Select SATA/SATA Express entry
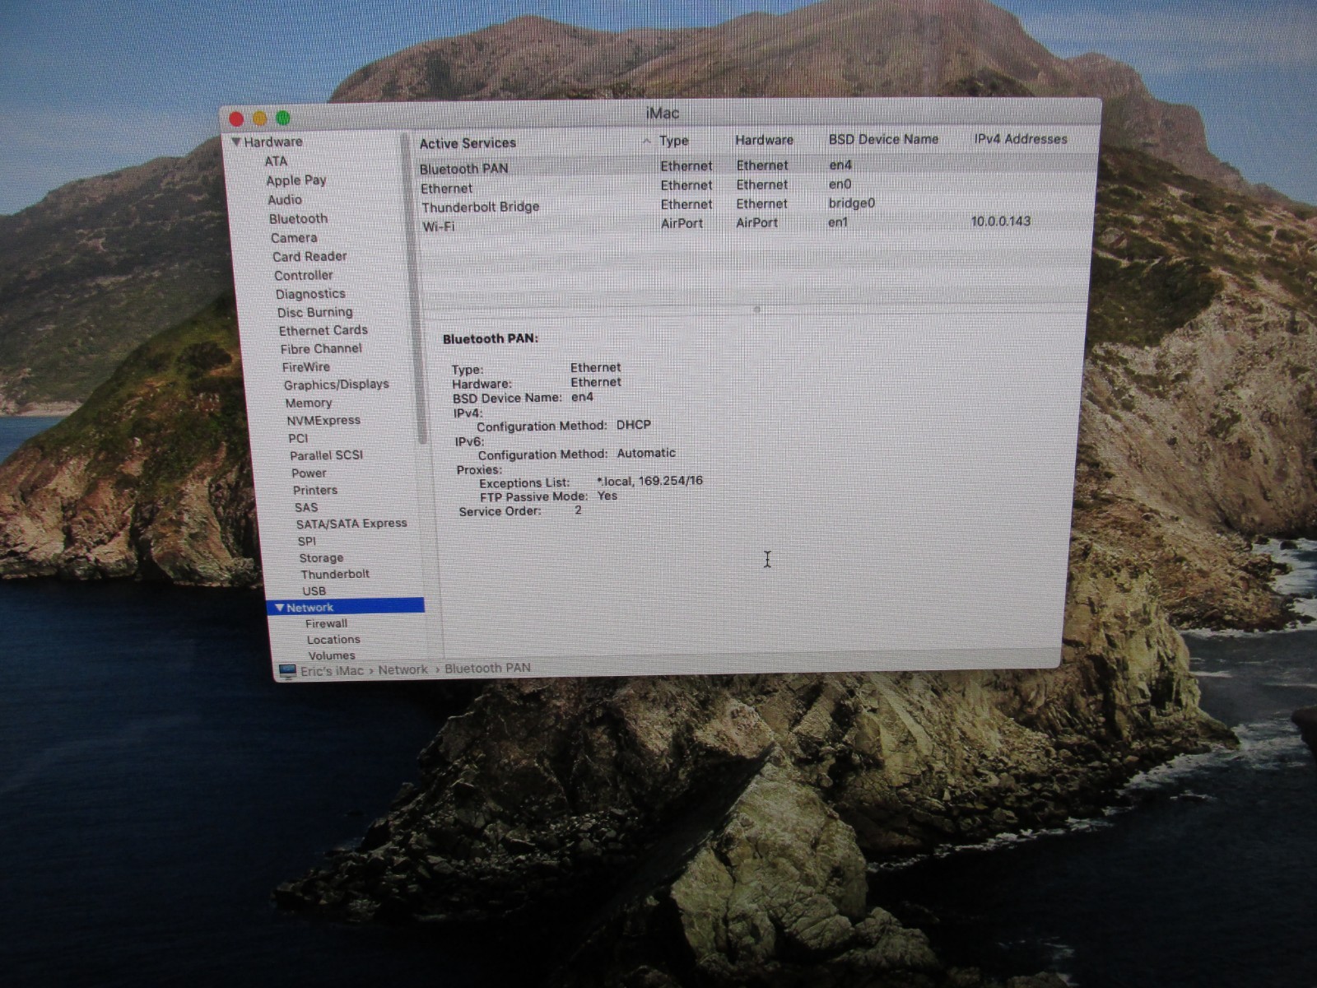1317x988 pixels. tap(351, 524)
